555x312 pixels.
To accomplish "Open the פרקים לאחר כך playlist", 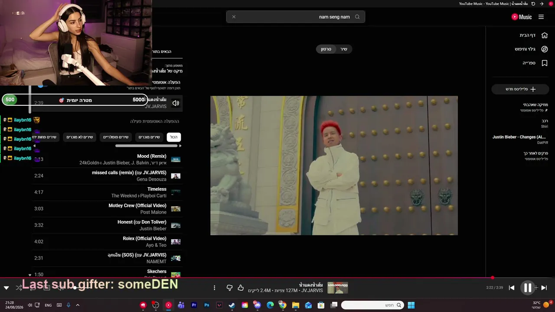I will [x=535, y=156].
